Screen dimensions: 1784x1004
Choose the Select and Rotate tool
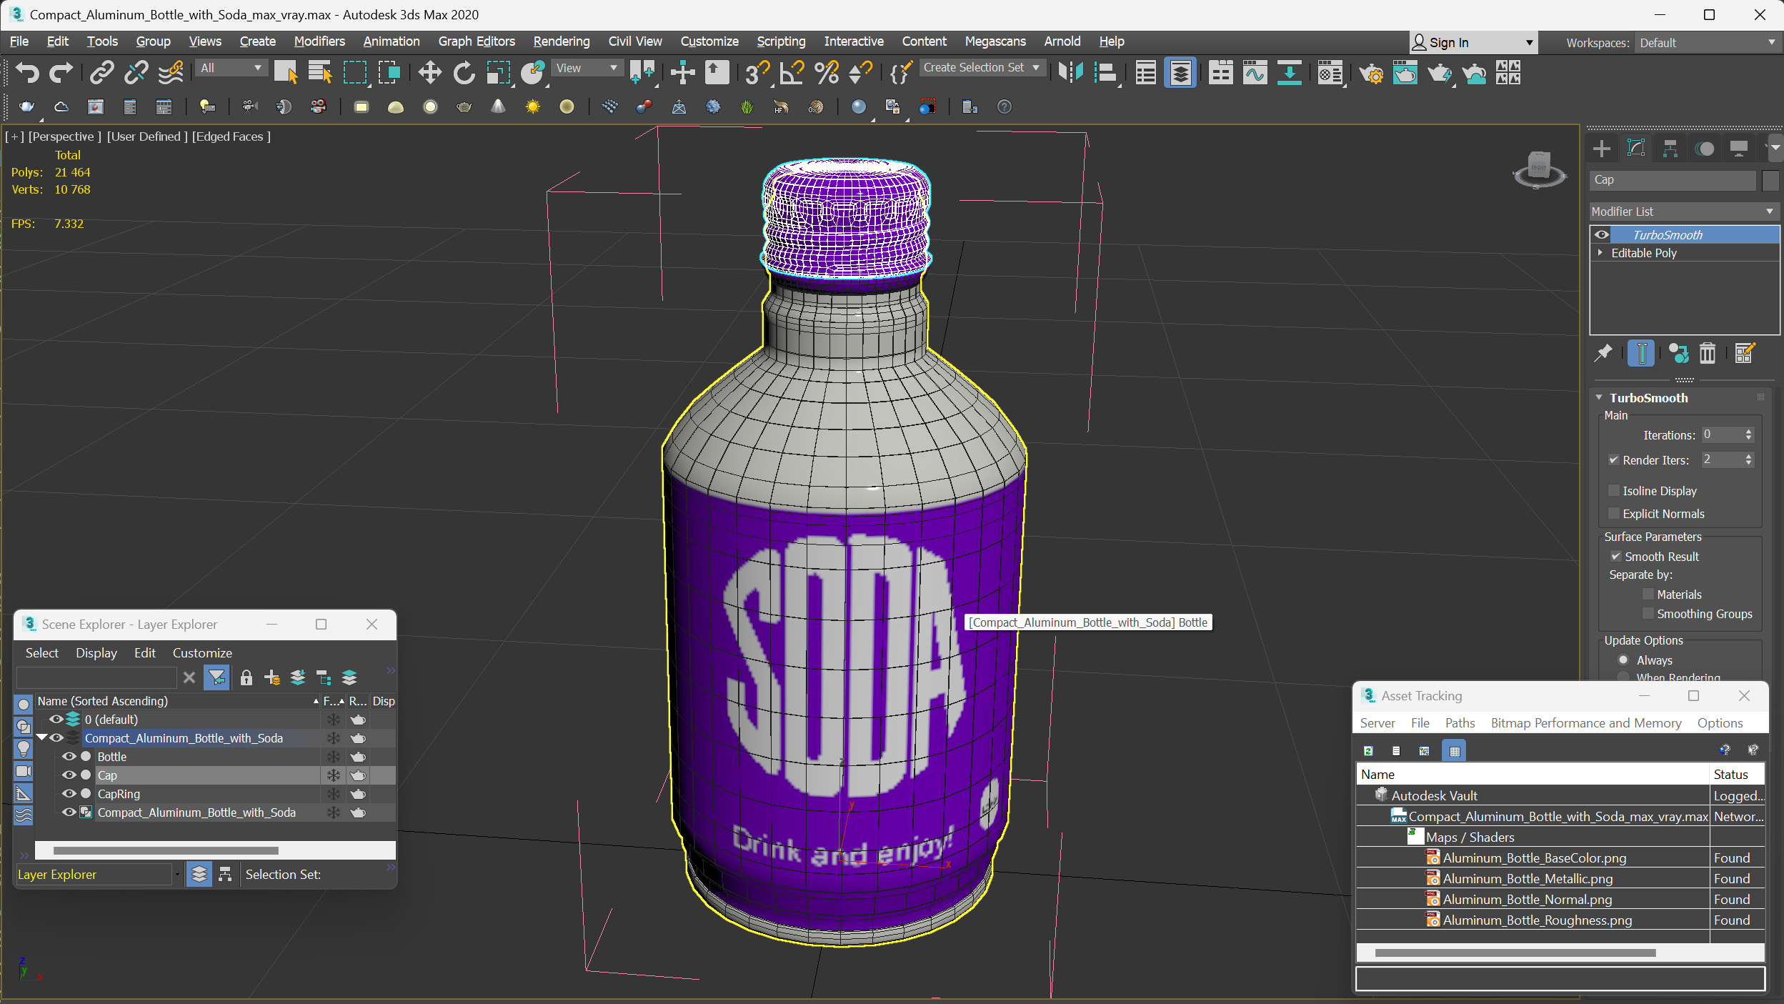click(x=464, y=72)
